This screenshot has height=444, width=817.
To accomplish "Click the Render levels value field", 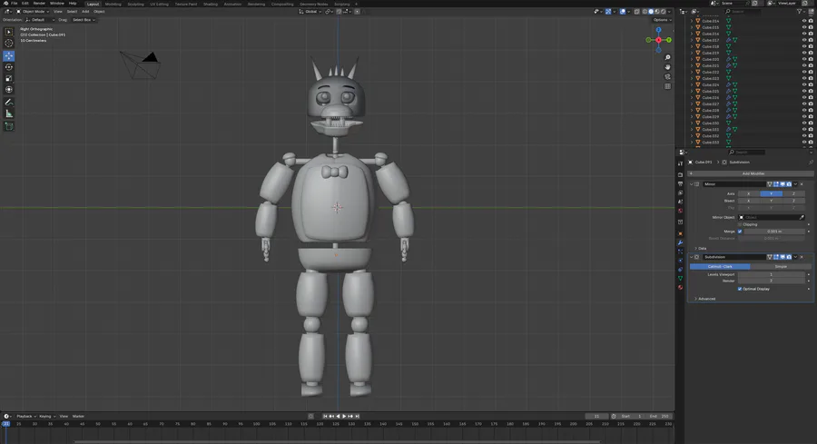I will tap(771, 281).
